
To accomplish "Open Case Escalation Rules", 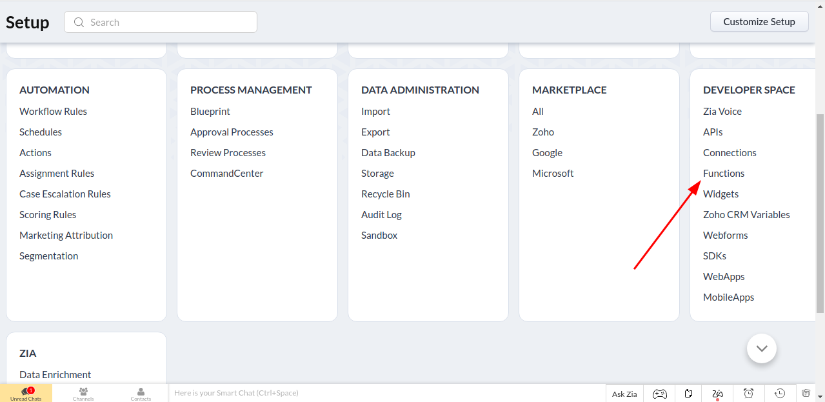I will (x=65, y=194).
